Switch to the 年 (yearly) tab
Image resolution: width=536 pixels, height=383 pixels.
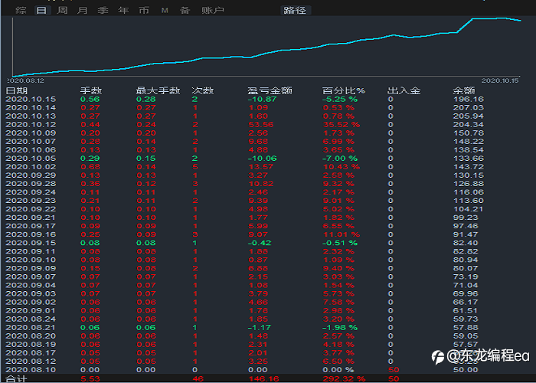pyautogui.click(x=123, y=10)
